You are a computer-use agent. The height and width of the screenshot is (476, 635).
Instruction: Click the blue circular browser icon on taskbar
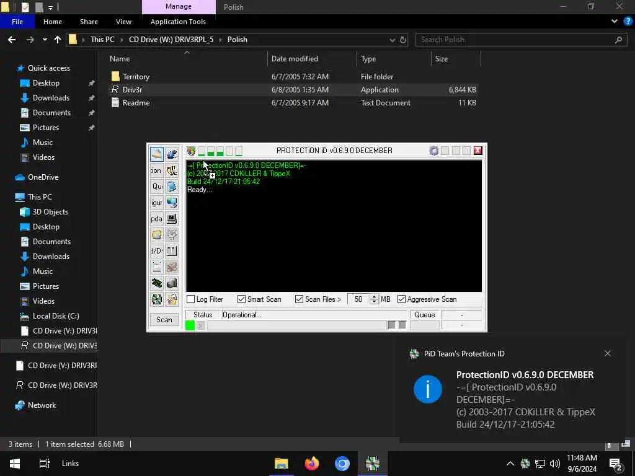[342, 464]
